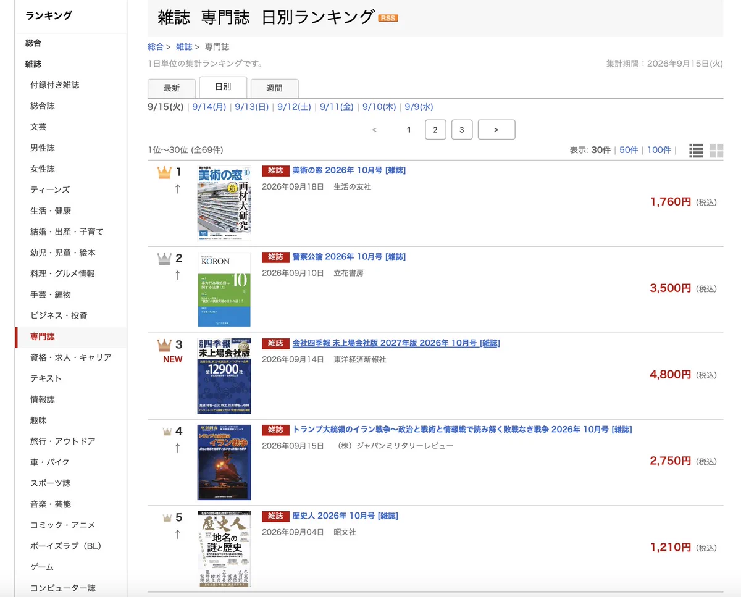Screen dimensions: 741x597
Task: Select 9/10(木) date link
Action: coord(379,107)
